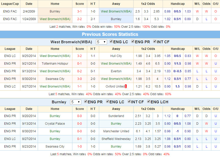The height and width of the screenshot is (158, 220).
Task: Click 3-1 score in Burnley FA Cup match
Action: [x=80, y=11]
